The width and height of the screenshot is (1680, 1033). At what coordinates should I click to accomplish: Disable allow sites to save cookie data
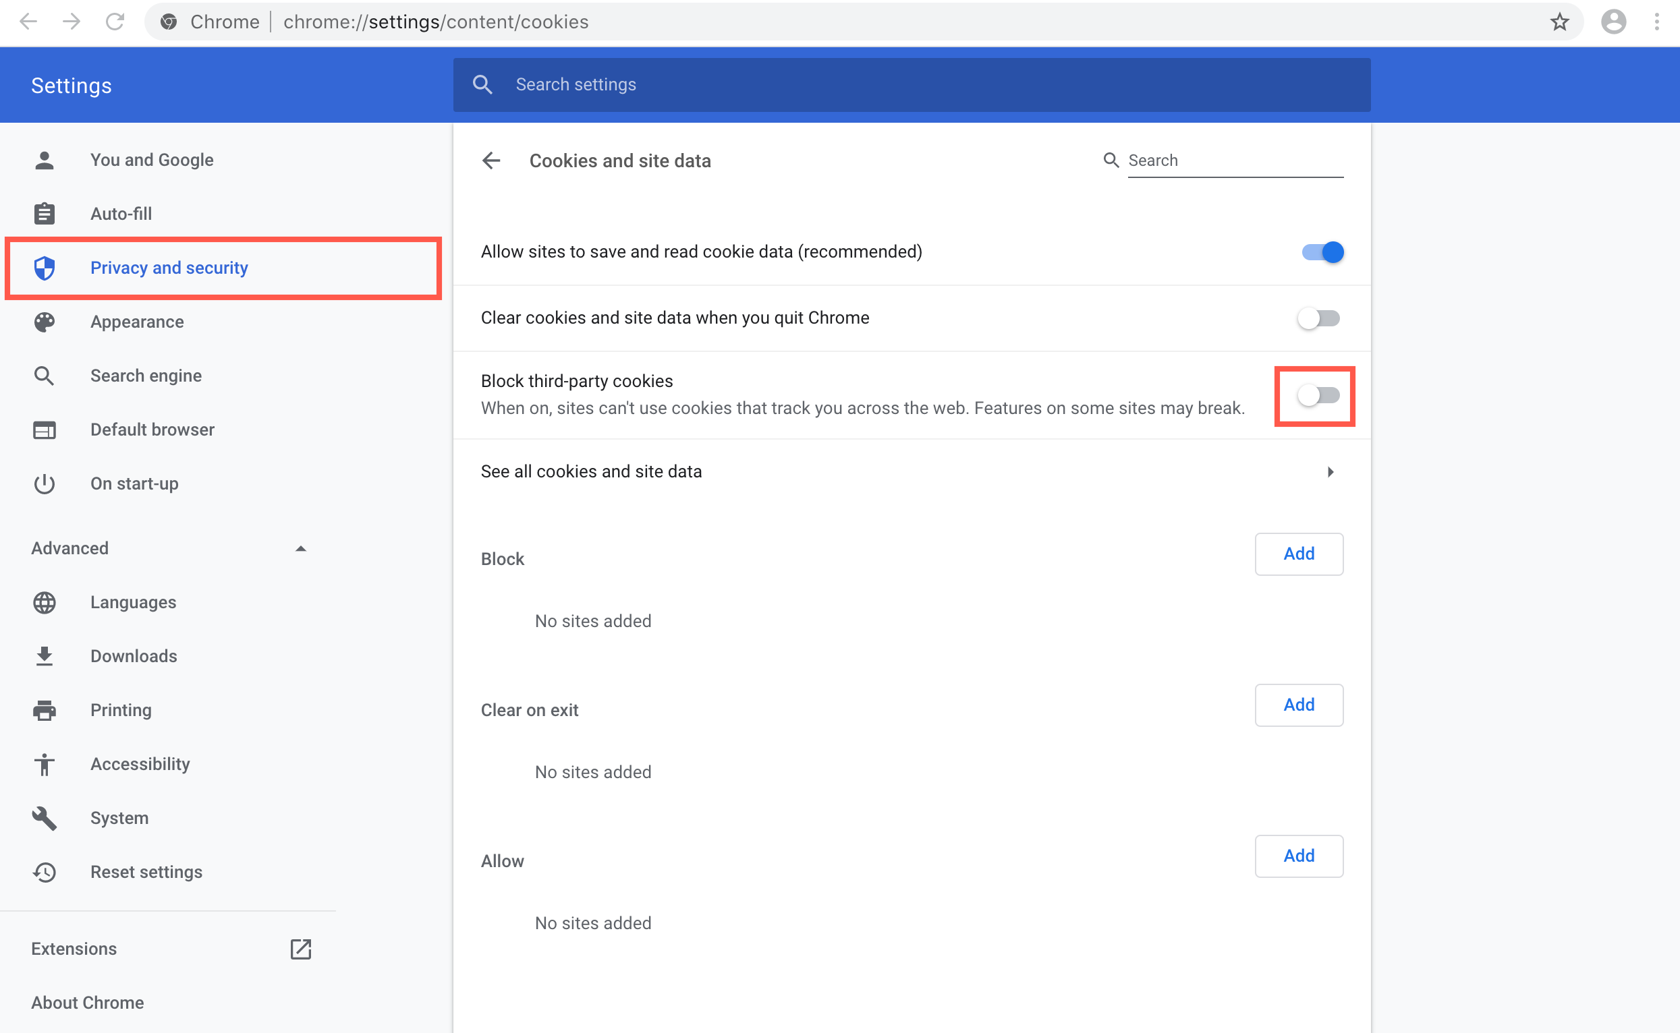[1320, 252]
